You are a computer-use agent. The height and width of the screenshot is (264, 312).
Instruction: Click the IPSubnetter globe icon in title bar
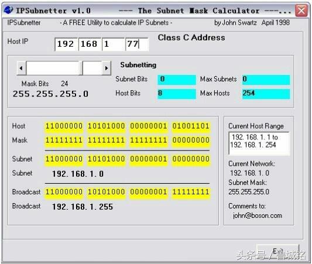pos(8,10)
